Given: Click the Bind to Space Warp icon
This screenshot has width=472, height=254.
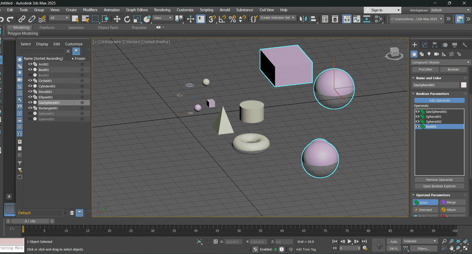Looking at the screenshot, I should pos(42,19).
